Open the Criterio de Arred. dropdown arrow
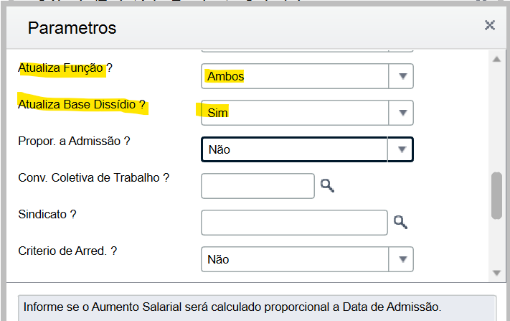Image resolution: width=510 pixels, height=321 pixels. coord(402,259)
